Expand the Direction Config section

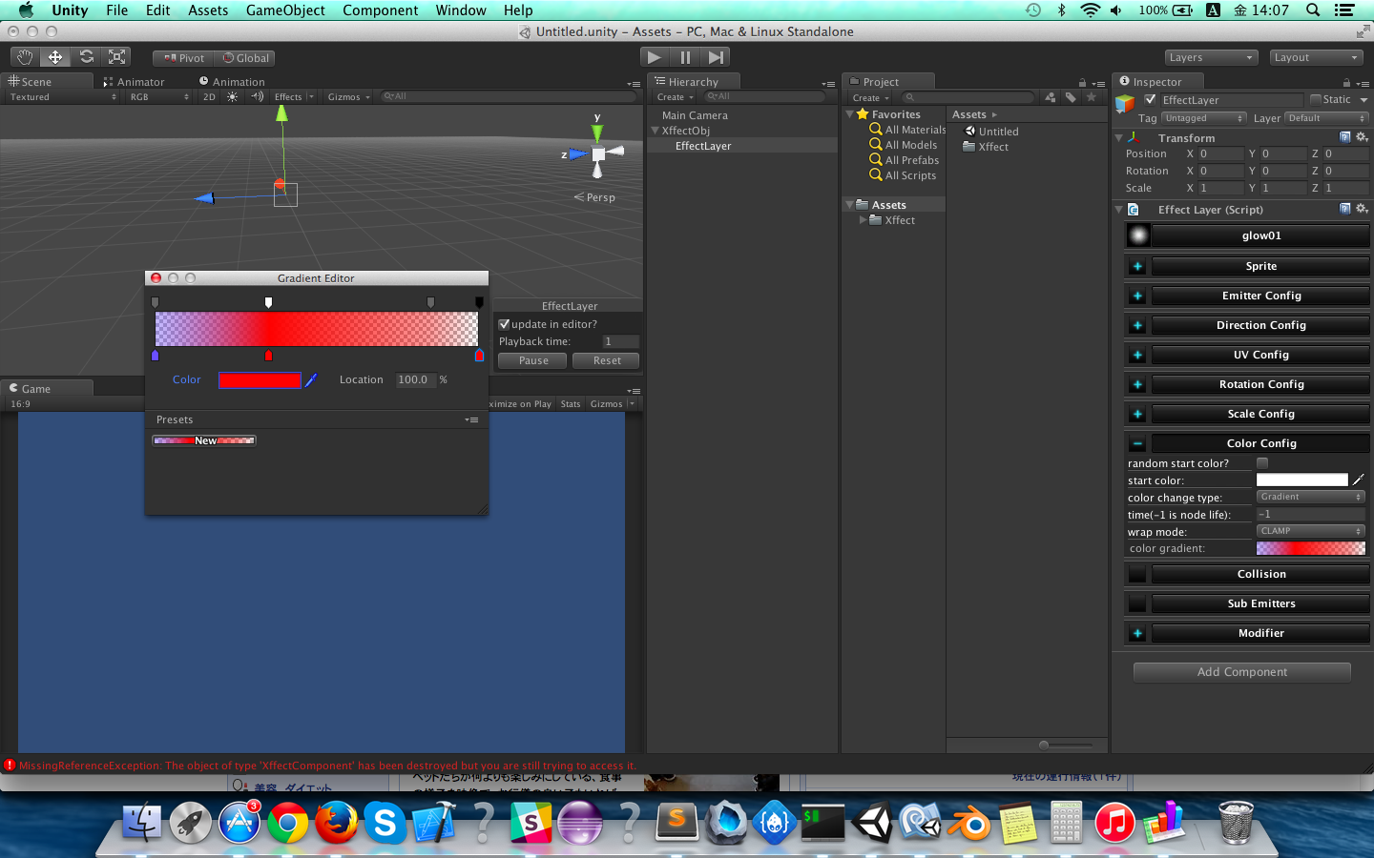pos(1137,325)
